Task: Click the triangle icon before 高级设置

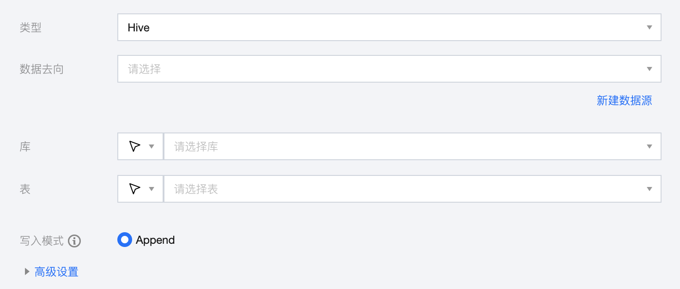Action: tap(27, 272)
